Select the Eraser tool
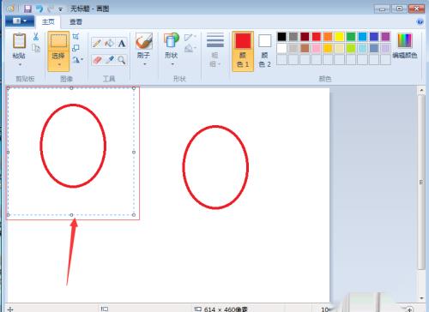 click(97, 60)
